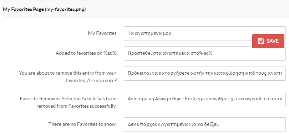Viewport: 289px width, 134px height.
Task: Click the 'Added to favorites on %ad%' label
Action: pos(86,53)
